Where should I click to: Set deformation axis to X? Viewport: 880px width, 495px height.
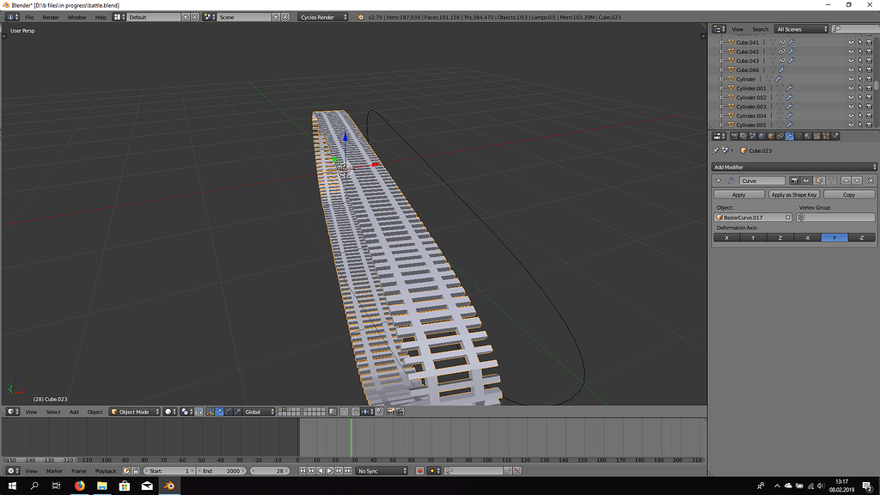tap(727, 238)
